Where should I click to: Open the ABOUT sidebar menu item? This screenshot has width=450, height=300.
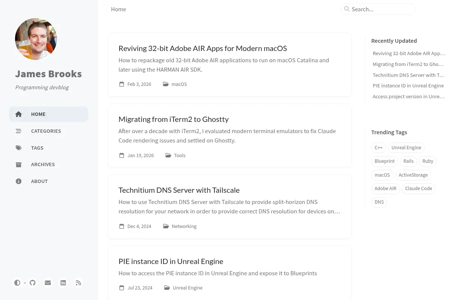coord(48,181)
